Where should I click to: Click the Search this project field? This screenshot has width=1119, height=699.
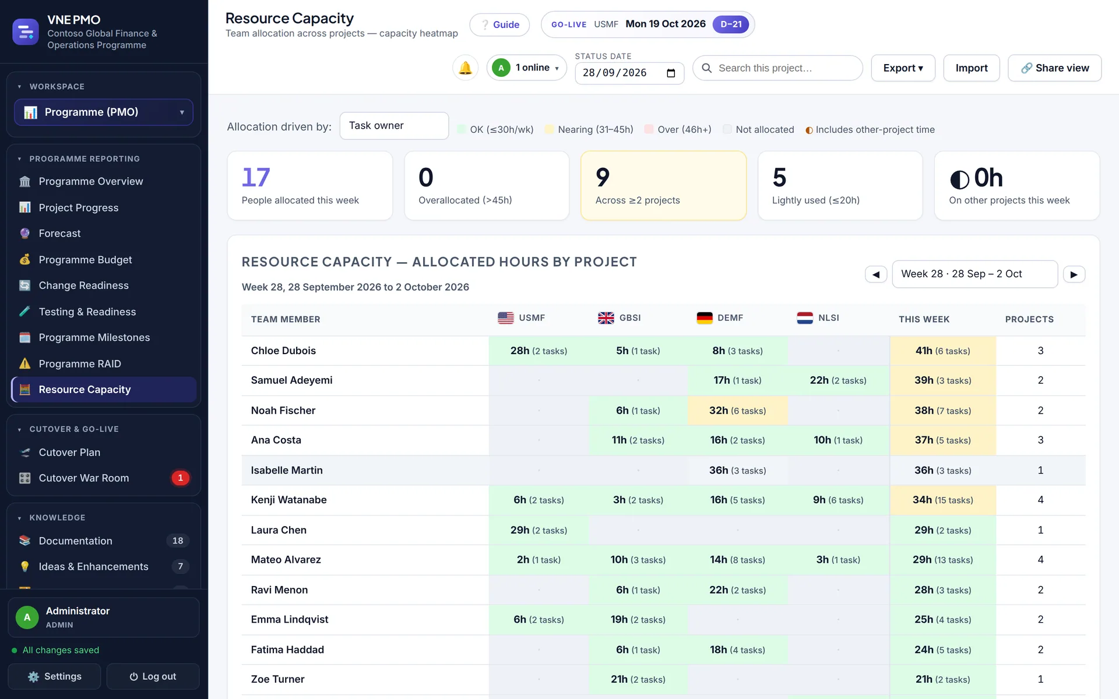coord(777,68)
